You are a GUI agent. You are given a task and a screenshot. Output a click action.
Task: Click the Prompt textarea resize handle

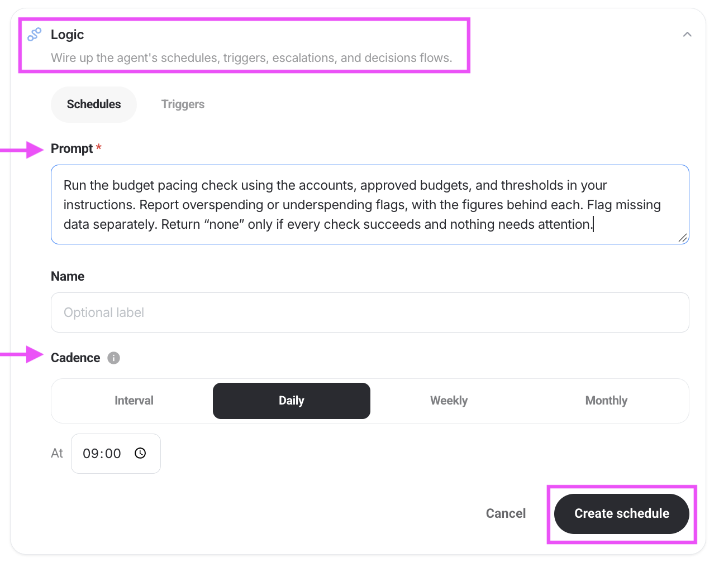click(x=683, y=238)
